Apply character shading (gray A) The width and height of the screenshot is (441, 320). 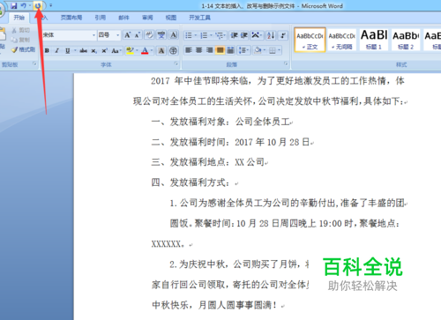coord(161,51)
